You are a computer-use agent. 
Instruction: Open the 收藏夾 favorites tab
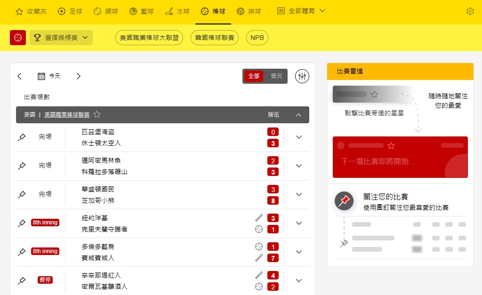(31, 11)
